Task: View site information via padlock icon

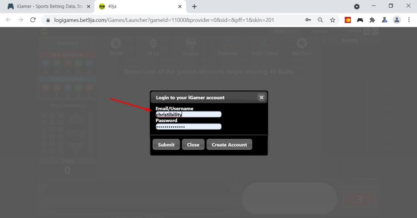Action: click(48, 20)
